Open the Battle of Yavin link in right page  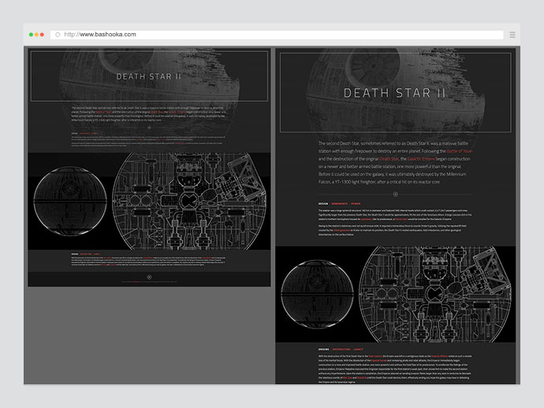(x=460, y=151)
